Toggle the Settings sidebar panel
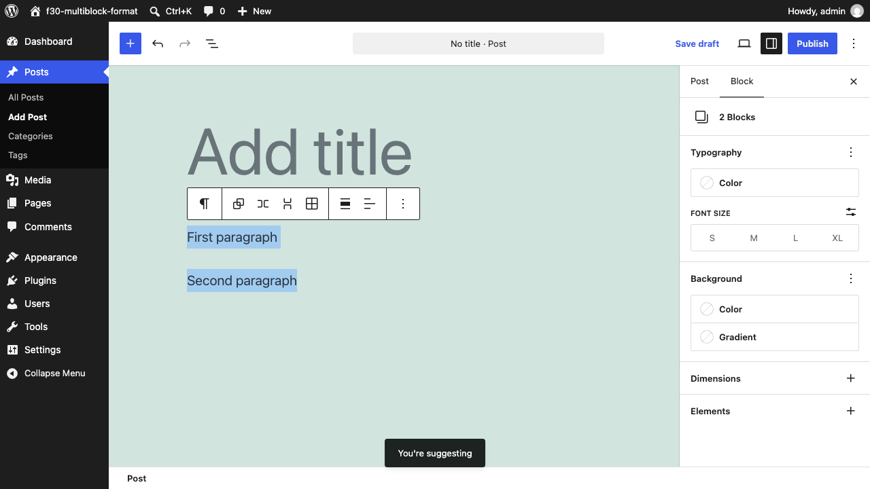 tap(771, 43)
